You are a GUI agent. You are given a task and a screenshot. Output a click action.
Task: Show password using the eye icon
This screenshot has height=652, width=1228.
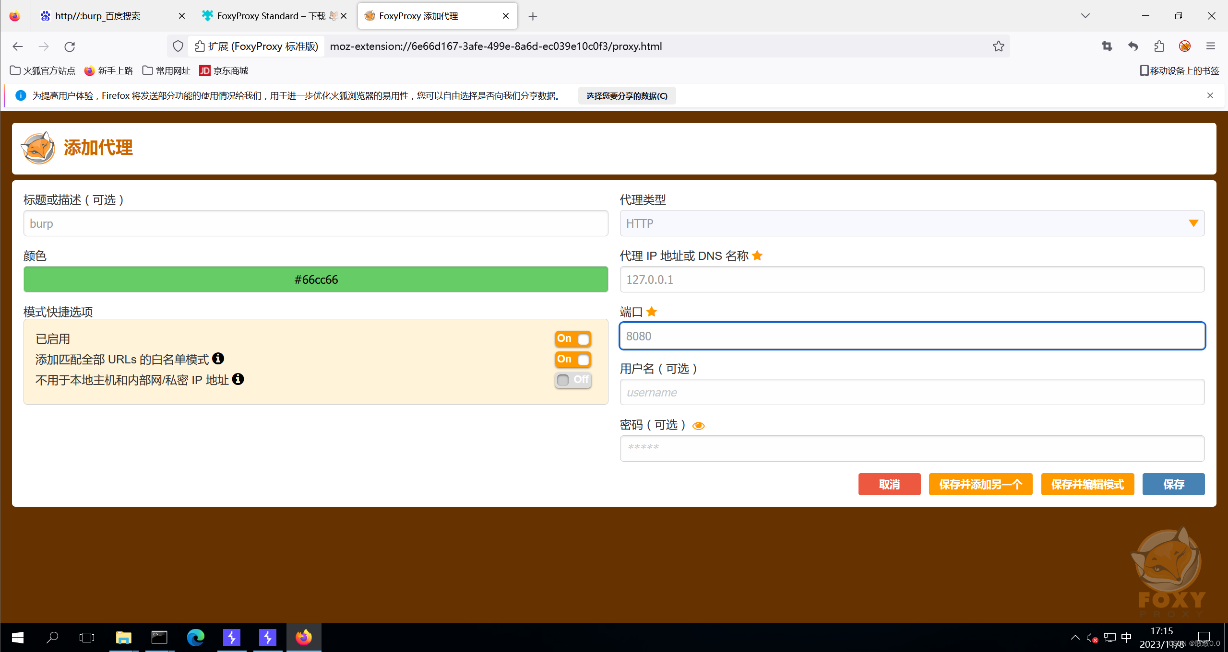[698, 426]
